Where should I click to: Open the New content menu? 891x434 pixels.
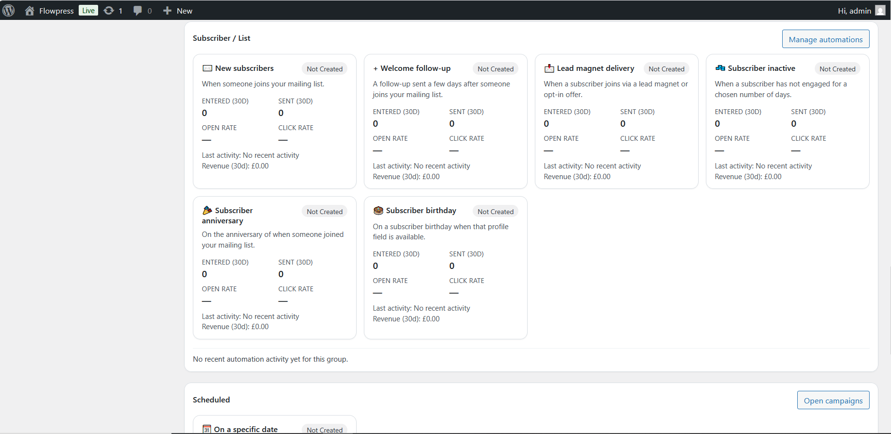point(178,11)
